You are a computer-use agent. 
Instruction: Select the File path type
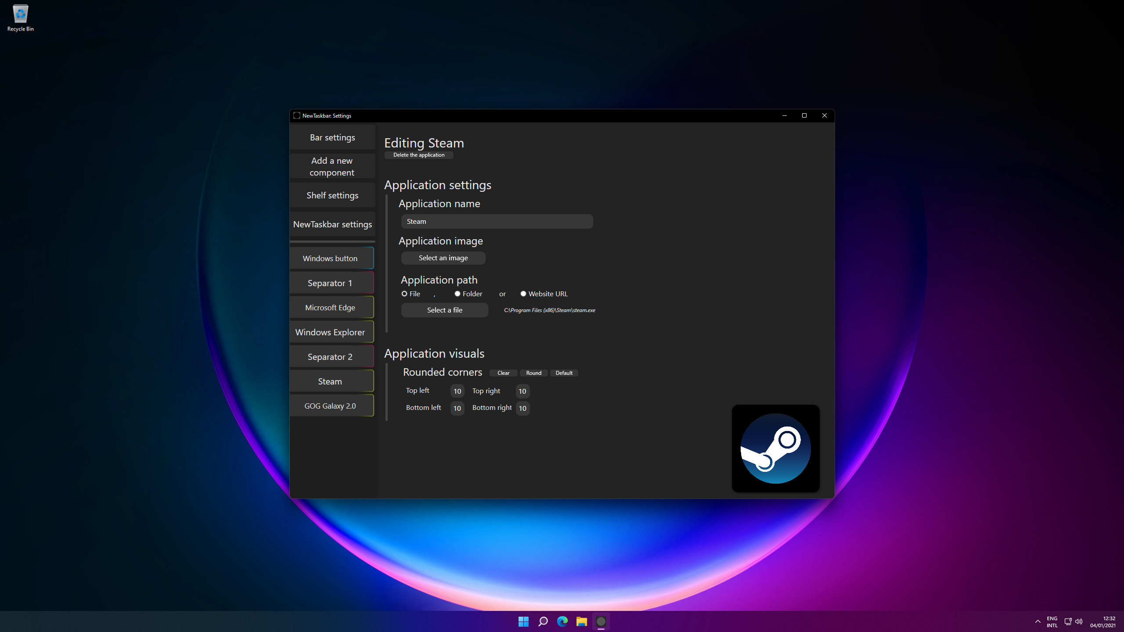click(x=404, y=294)
